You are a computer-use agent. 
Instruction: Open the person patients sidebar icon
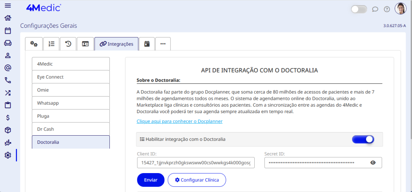click(x=8, y=56)
